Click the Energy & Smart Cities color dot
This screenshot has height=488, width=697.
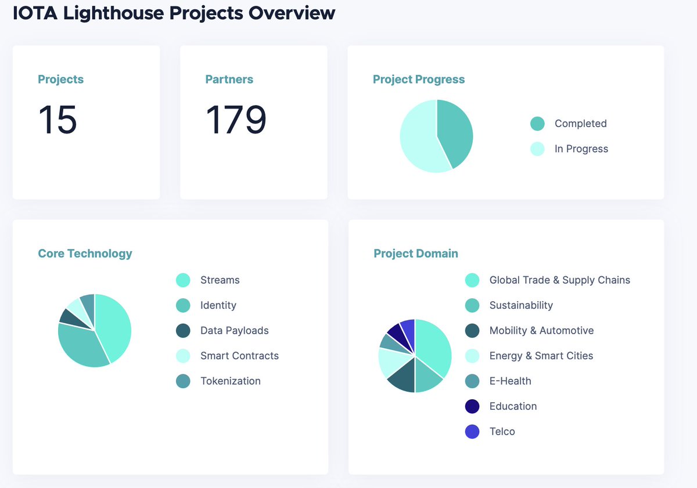point(472,356)
